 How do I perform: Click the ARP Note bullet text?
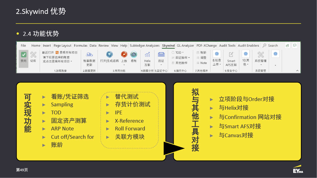63,129
